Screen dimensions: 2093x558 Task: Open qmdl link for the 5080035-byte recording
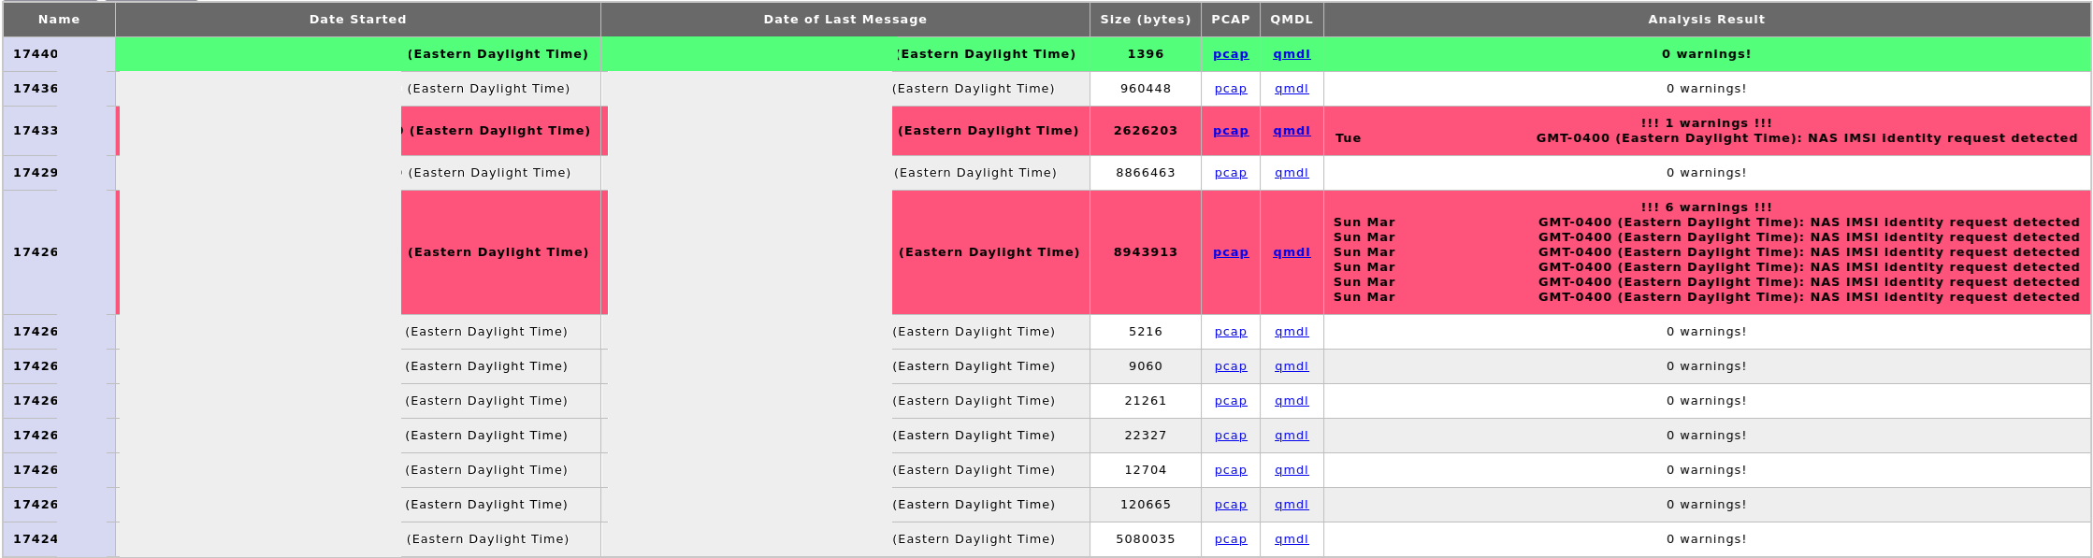pos(1291,539)
